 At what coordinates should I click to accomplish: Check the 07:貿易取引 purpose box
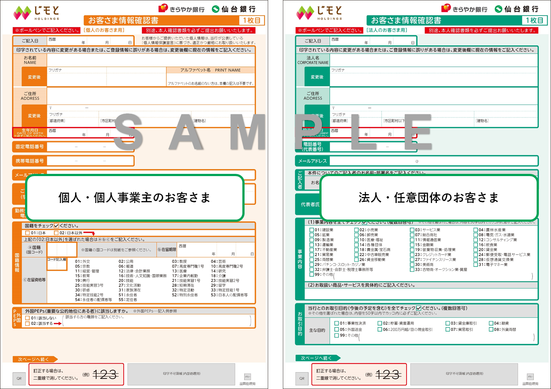pos(448,330)
